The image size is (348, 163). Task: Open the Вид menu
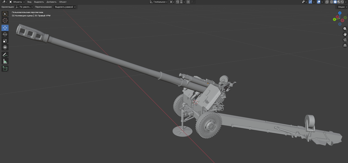(x=29, y=2)
